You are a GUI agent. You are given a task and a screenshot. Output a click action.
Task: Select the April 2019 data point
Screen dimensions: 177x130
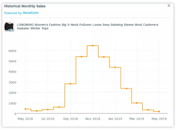(148, 110)
